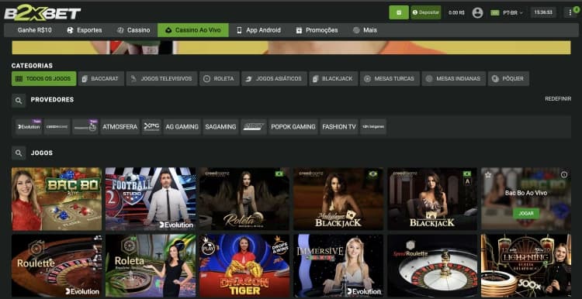Open the App Android page
Viewport: 582px width, 299px height.
tap(258, 30)
